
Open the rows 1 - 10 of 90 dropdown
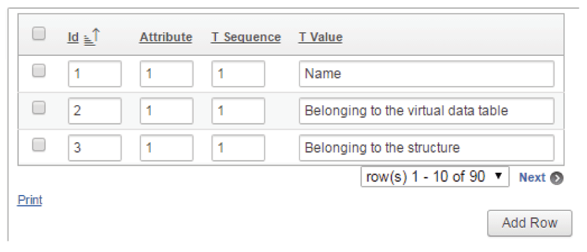434,177
